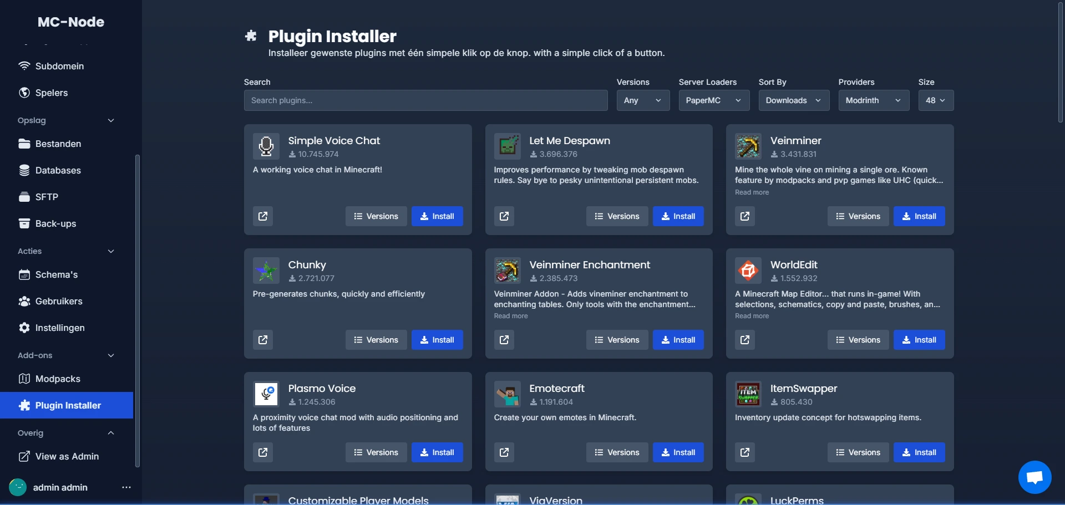Screen dimensions: 1065x505
Task: Open the Instellingen gear icon
Action: click(24, 328)
